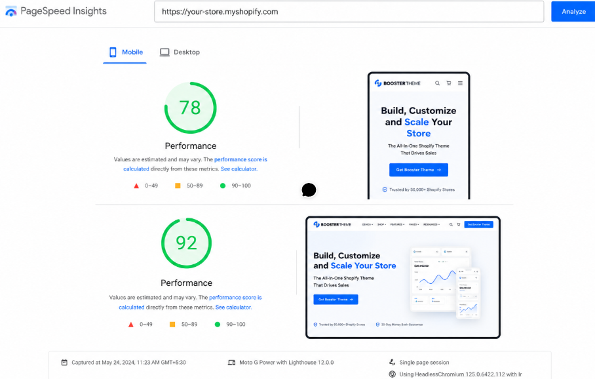Click the 'Single page session' text
This screenshot has width=595, height=379.
[x=424, y=363]
